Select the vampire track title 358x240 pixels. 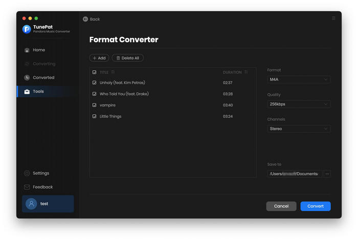point(107,105)
